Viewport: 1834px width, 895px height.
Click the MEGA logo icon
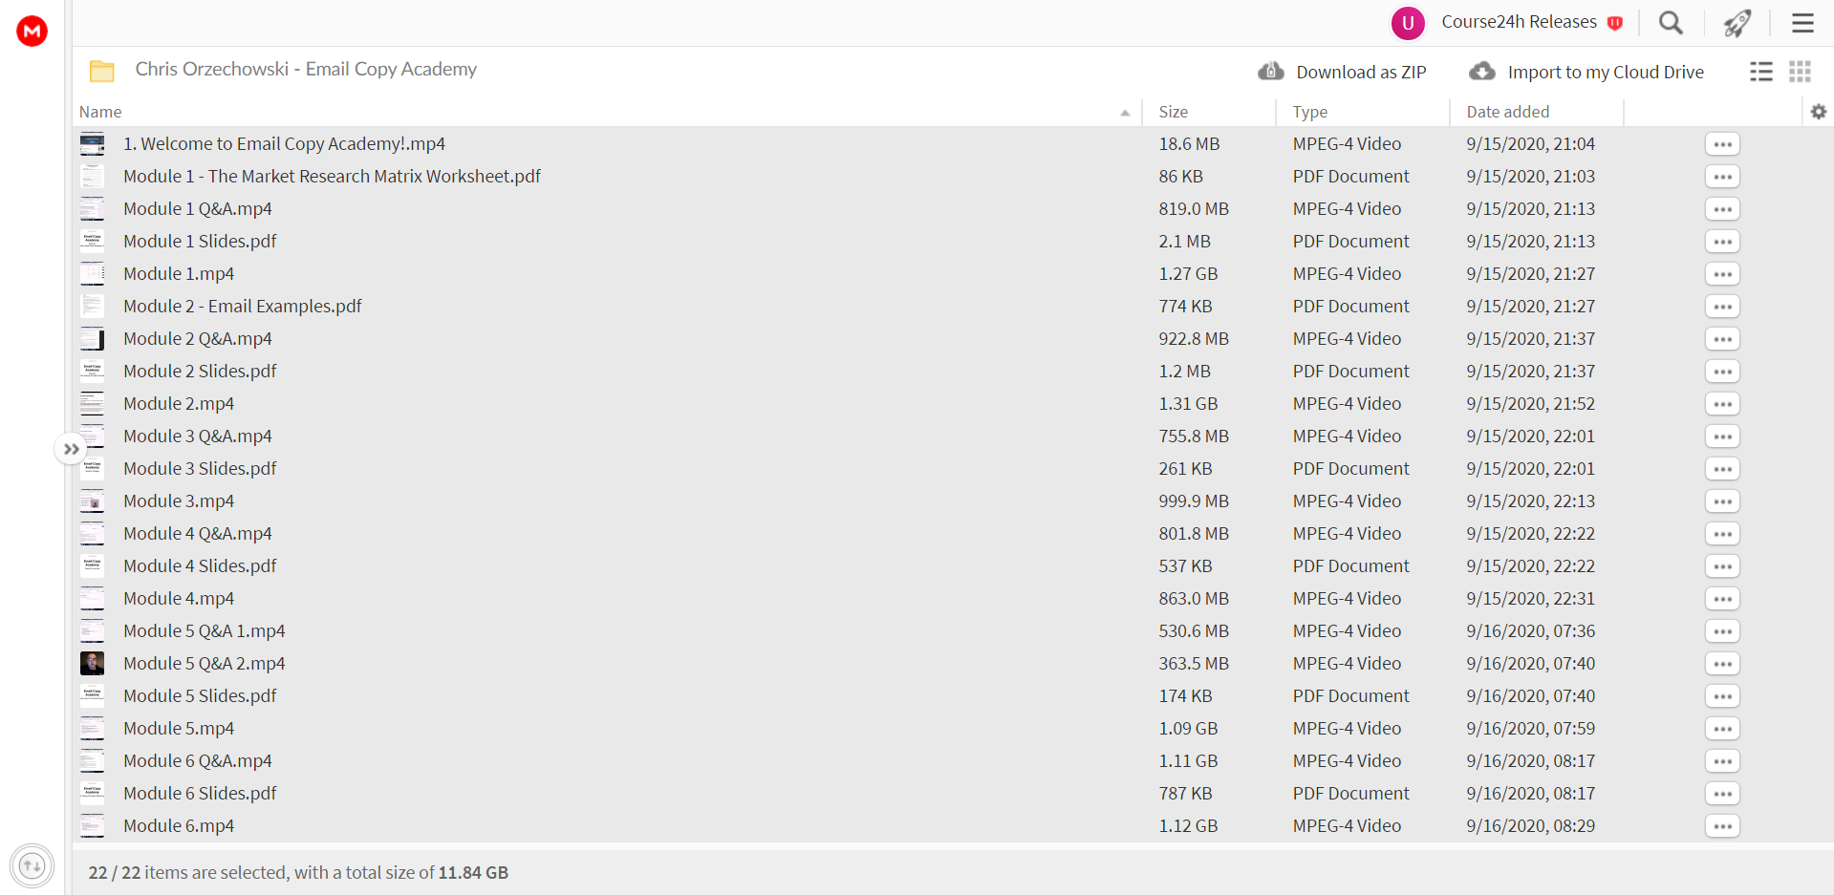point(32,31)
